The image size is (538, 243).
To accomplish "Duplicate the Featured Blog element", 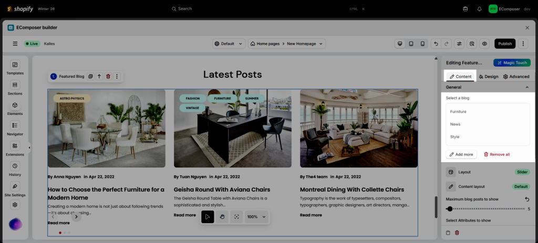I will tap(90, 77).
